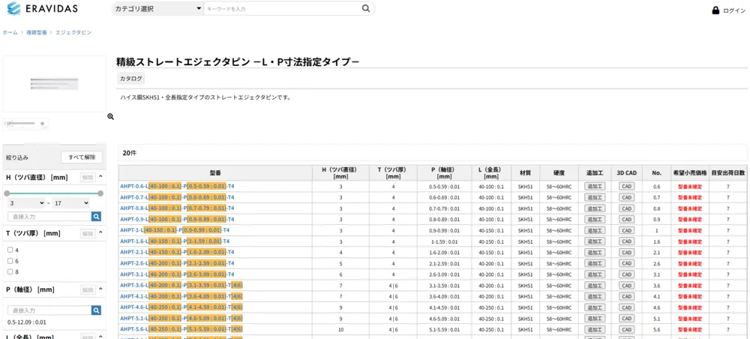Click the keyword search magnifier icon
The width and height of the screenshot is (750, 339).
click(x=366, y=9)
